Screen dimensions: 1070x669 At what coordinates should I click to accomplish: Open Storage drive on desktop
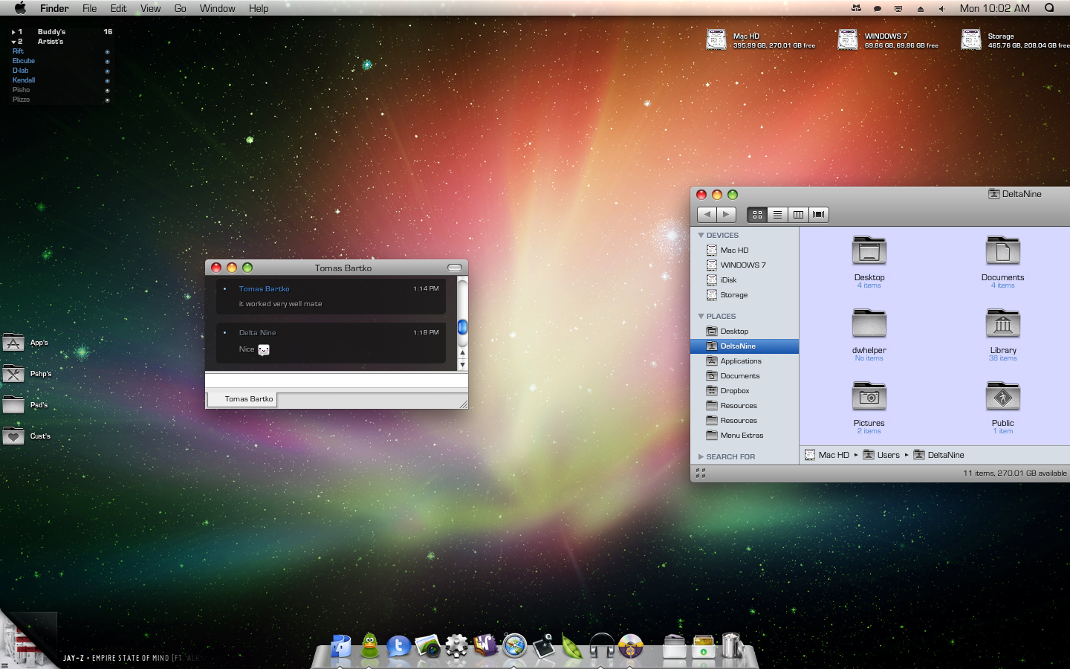pyautogui.click(x=971, y=39)
